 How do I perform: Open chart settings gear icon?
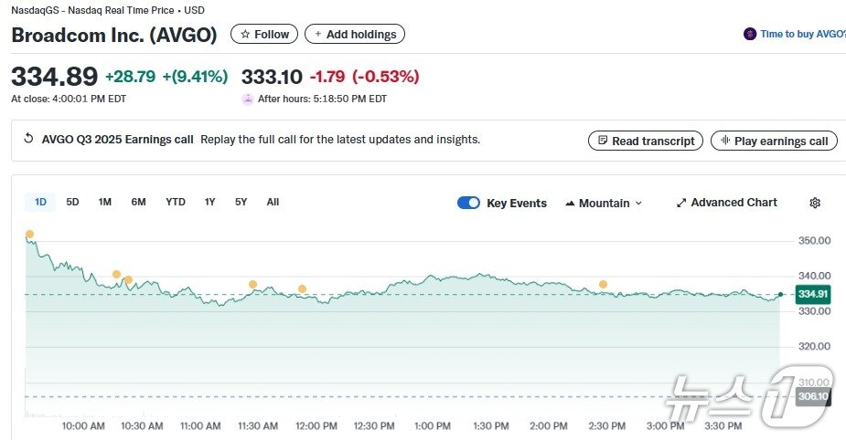[x=815, y=203]
